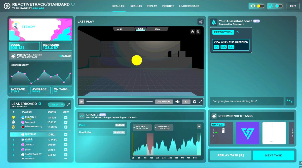This screenshot has width=302, height=168.
Task: Click the Score 105,121 box
Action: click(x=24, y=46)
